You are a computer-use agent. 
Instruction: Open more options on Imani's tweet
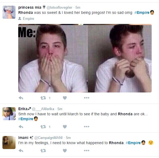click(87, 150)
